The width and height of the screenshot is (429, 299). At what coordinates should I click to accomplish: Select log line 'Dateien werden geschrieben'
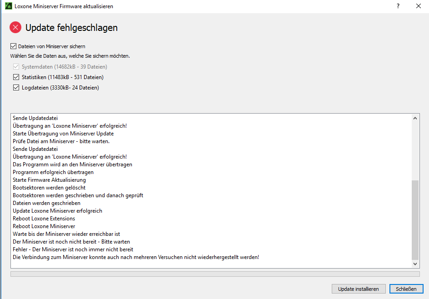coord(46,203)
